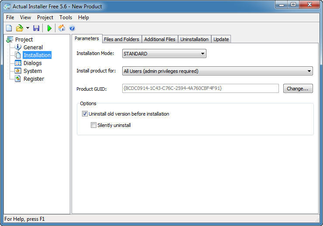Click the 'Product GUID:' label
Image resolution: width=323 pixels, height=226 pixels.
(x=92, y=89)
